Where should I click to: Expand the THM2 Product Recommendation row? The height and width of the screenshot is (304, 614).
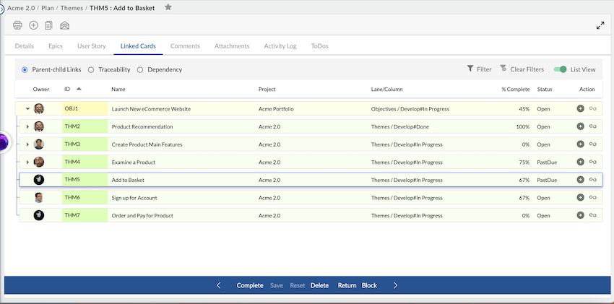(x=27, y=127)
